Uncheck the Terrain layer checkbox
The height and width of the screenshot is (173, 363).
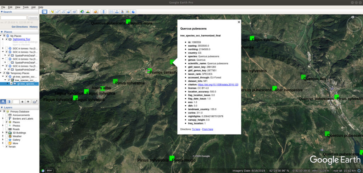pyautogui.click(x=6, y=147)
